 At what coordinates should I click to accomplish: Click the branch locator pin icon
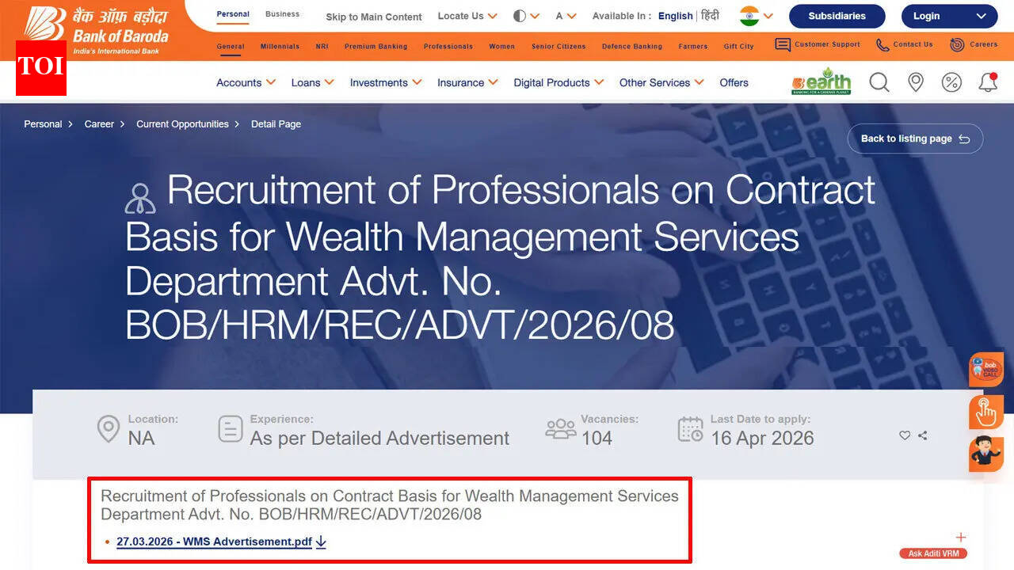(x=916, y=82)
